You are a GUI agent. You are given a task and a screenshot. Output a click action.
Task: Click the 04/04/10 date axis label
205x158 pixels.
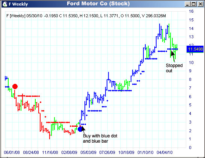(x=164, y=152)
